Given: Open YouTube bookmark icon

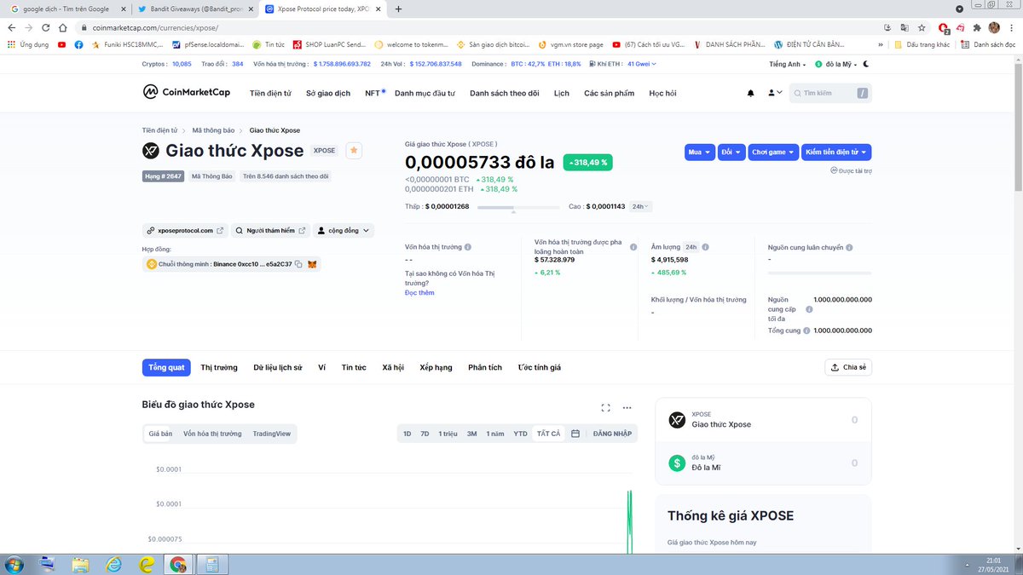Looking at the screenshot, I should (61, 44).
